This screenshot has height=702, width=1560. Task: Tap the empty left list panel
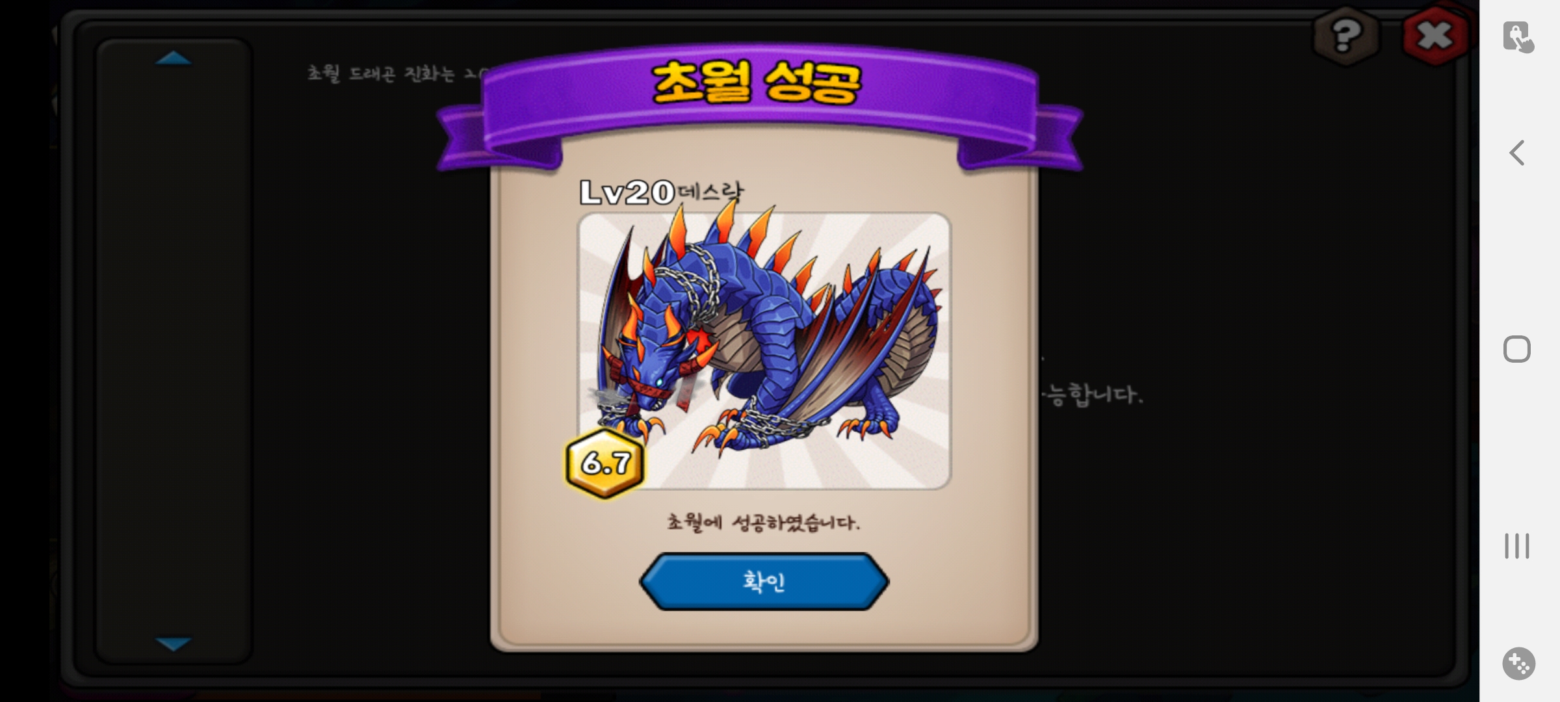tap(174, 351)
